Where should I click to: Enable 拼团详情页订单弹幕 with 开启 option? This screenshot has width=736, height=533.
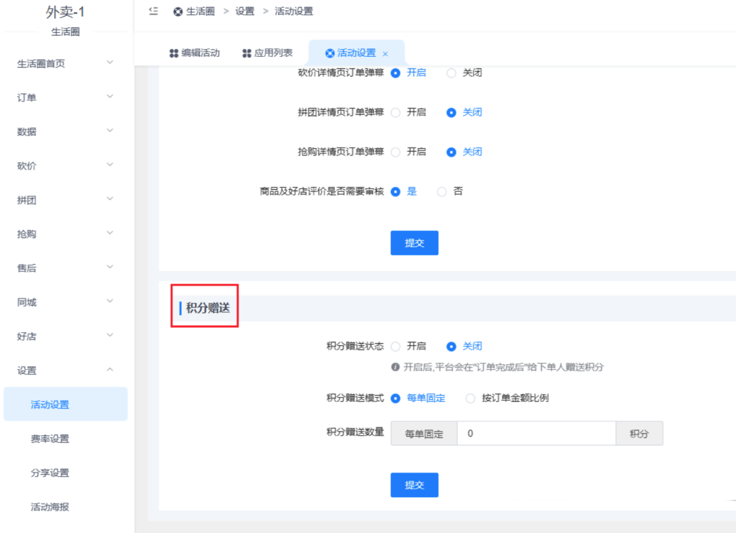396,112
